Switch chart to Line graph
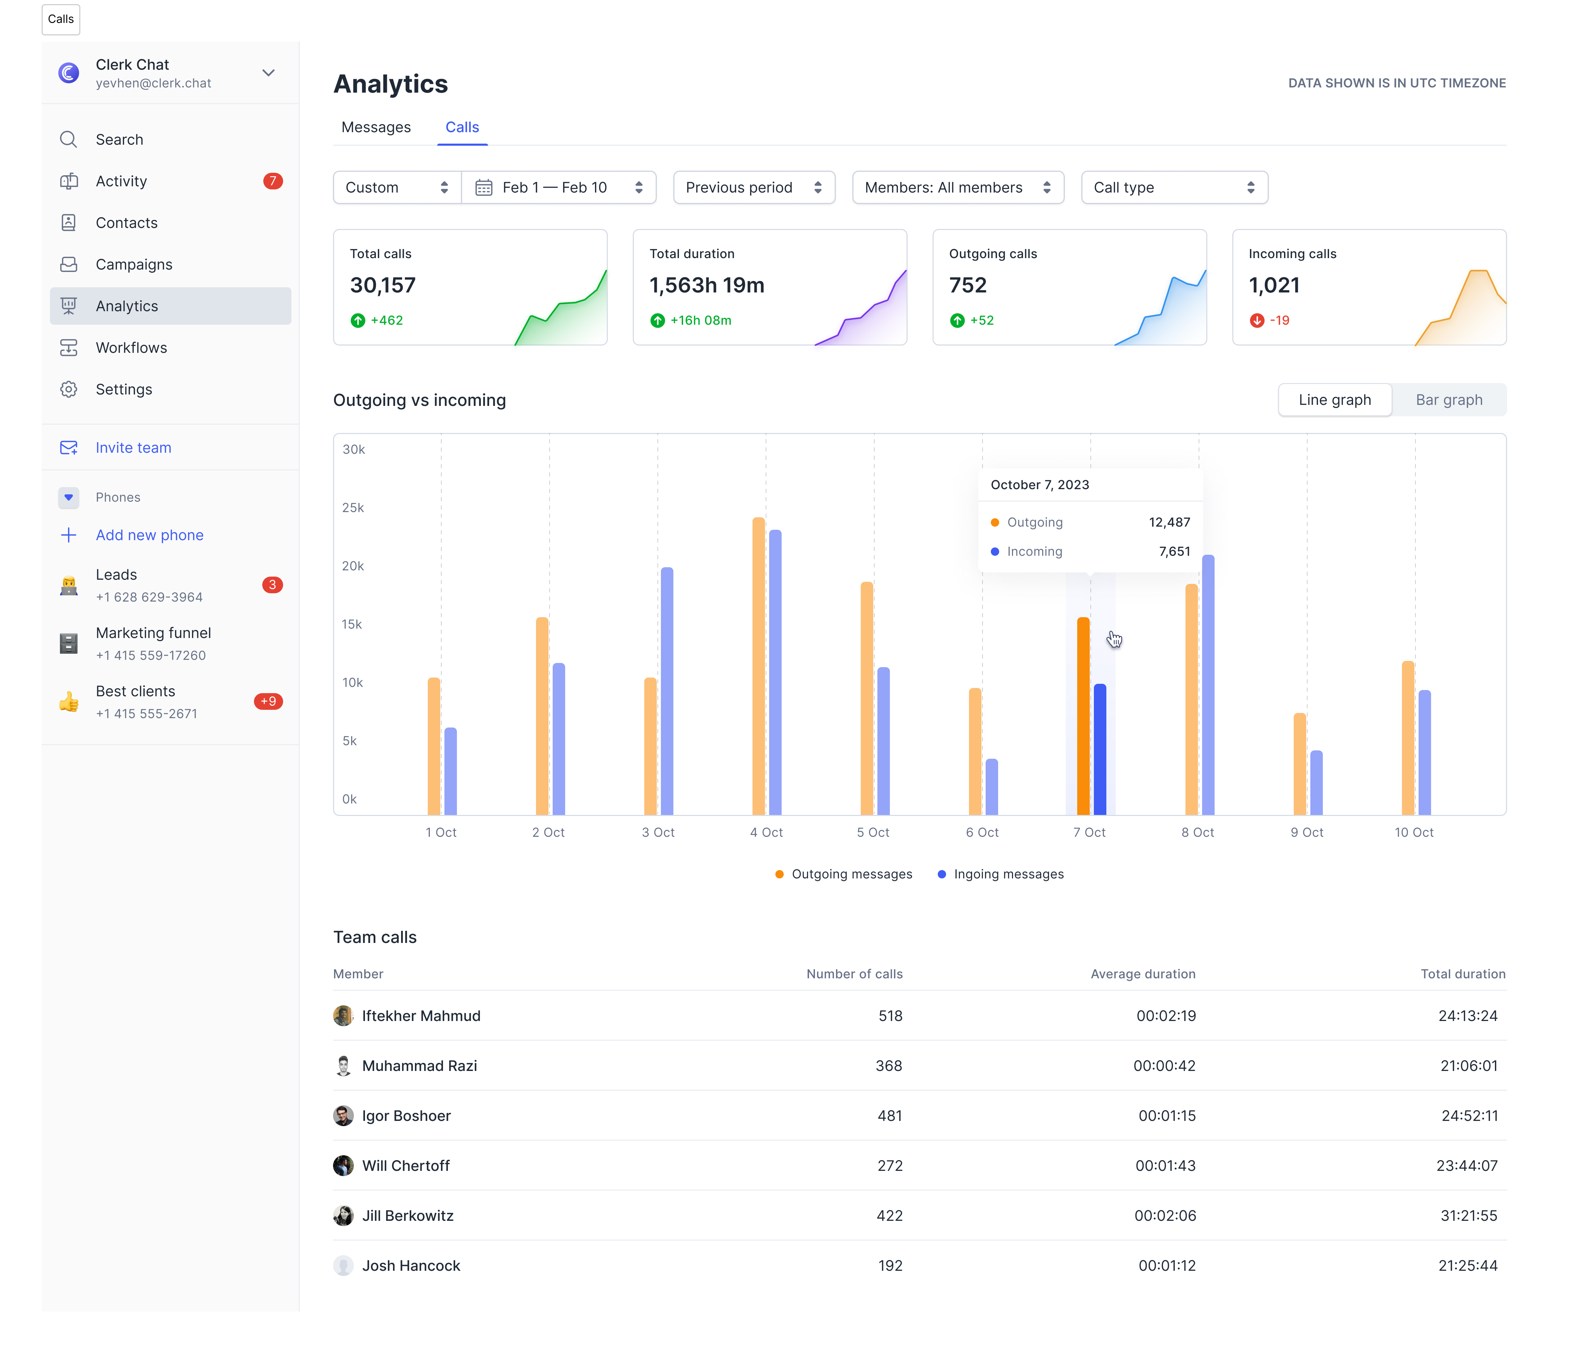The width and height of the screenshot is (1582, 1353). click(x=1335, y=400)
